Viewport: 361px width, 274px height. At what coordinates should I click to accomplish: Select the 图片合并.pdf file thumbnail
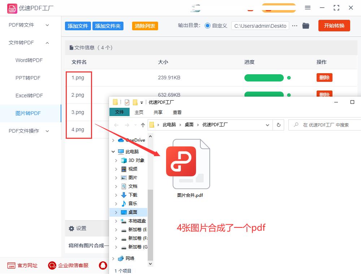[189, 163]
